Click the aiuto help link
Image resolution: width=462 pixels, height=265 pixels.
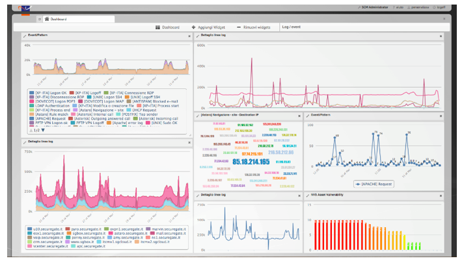pyautogui.click(x=398, y=7)
